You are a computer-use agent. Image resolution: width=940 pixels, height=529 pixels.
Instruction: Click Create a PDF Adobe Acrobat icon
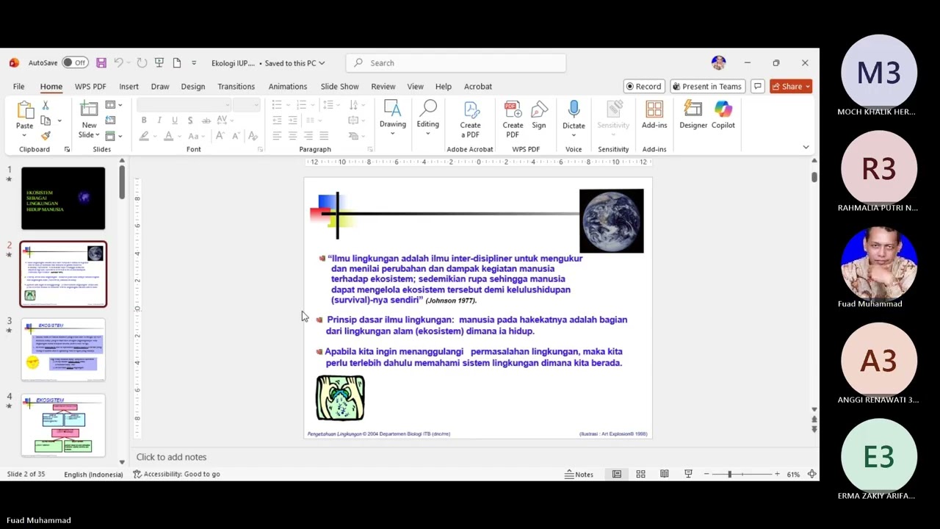[470, 120]
